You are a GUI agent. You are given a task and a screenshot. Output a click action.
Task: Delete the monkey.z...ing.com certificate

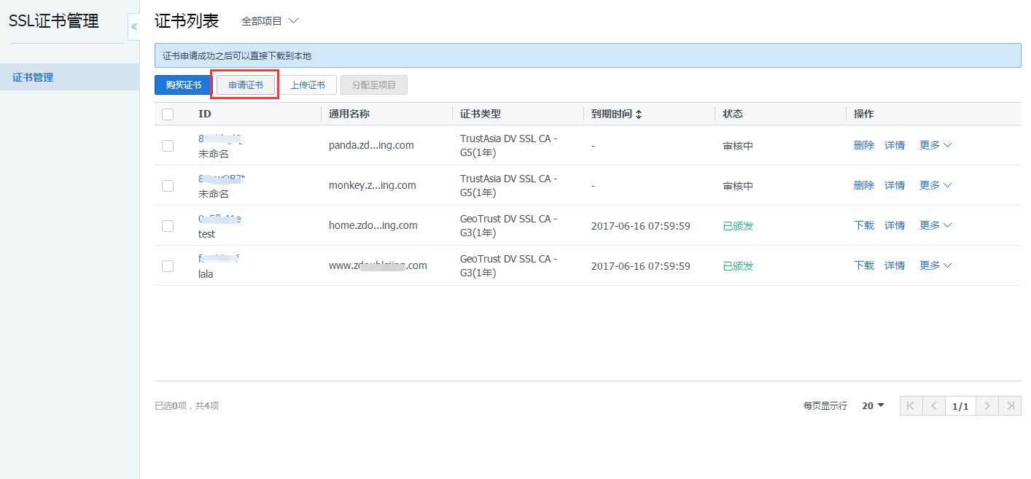point(863,185)
